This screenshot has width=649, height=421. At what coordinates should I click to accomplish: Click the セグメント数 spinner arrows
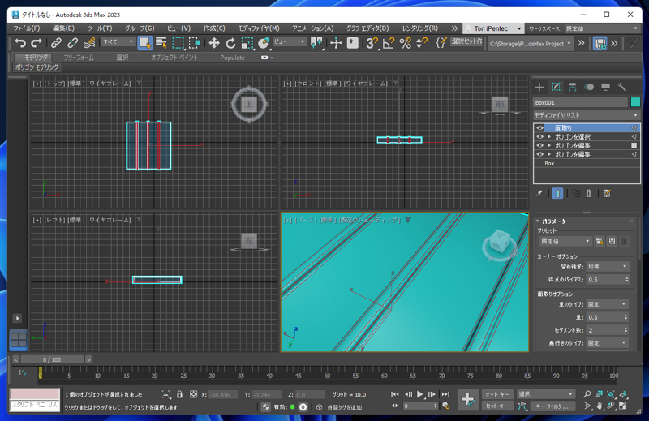click(625, 330)
